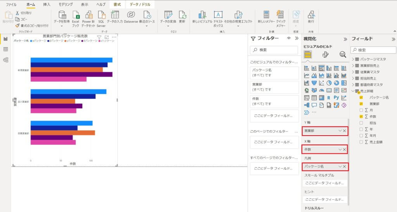Insert a new visual (新しいビジュアル)
The image size is (397, 212).
(x=202, y=17)
